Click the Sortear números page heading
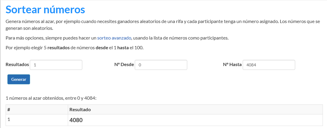This screenshot has height=128, width=327. click(45, 10)
